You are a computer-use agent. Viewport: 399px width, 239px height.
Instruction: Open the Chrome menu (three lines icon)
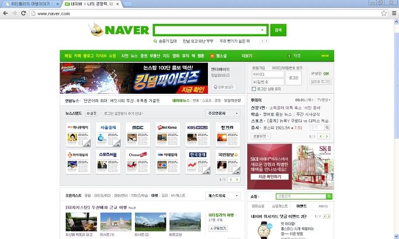click(394, 13)
